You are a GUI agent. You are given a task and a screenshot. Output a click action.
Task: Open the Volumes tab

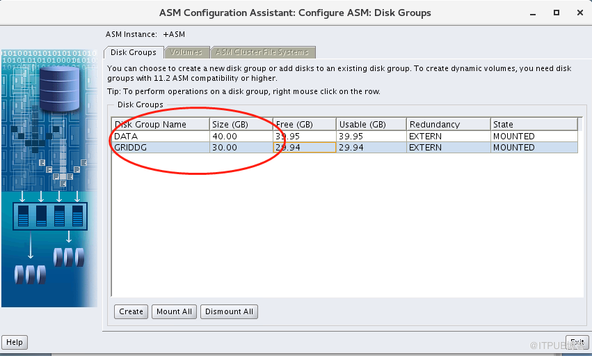pos(186,52)
